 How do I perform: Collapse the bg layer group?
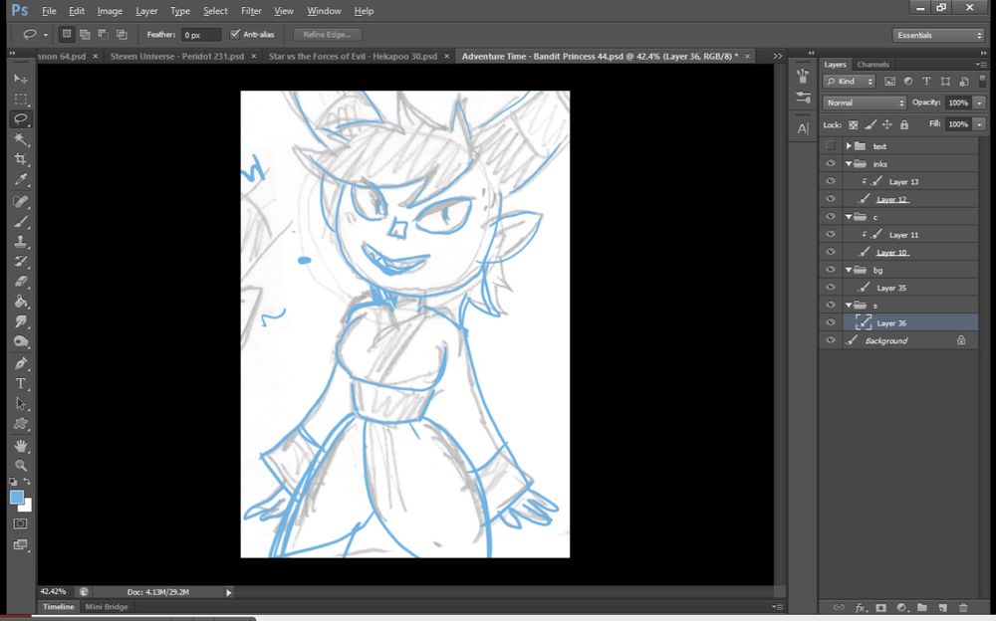pyautogui.click(x=848, y=270)
